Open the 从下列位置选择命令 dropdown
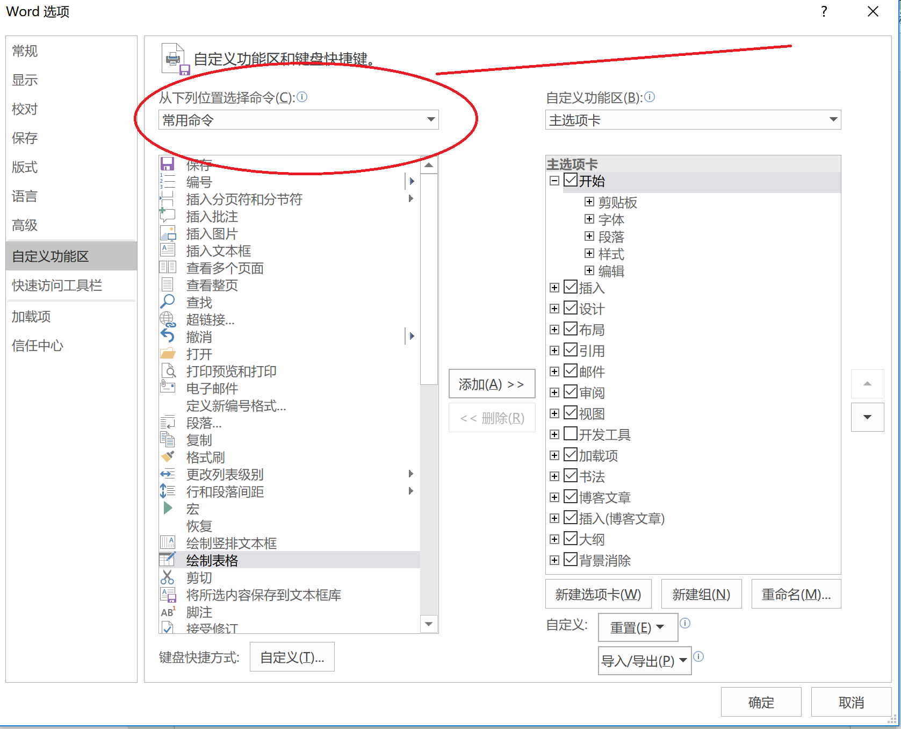 299,119
